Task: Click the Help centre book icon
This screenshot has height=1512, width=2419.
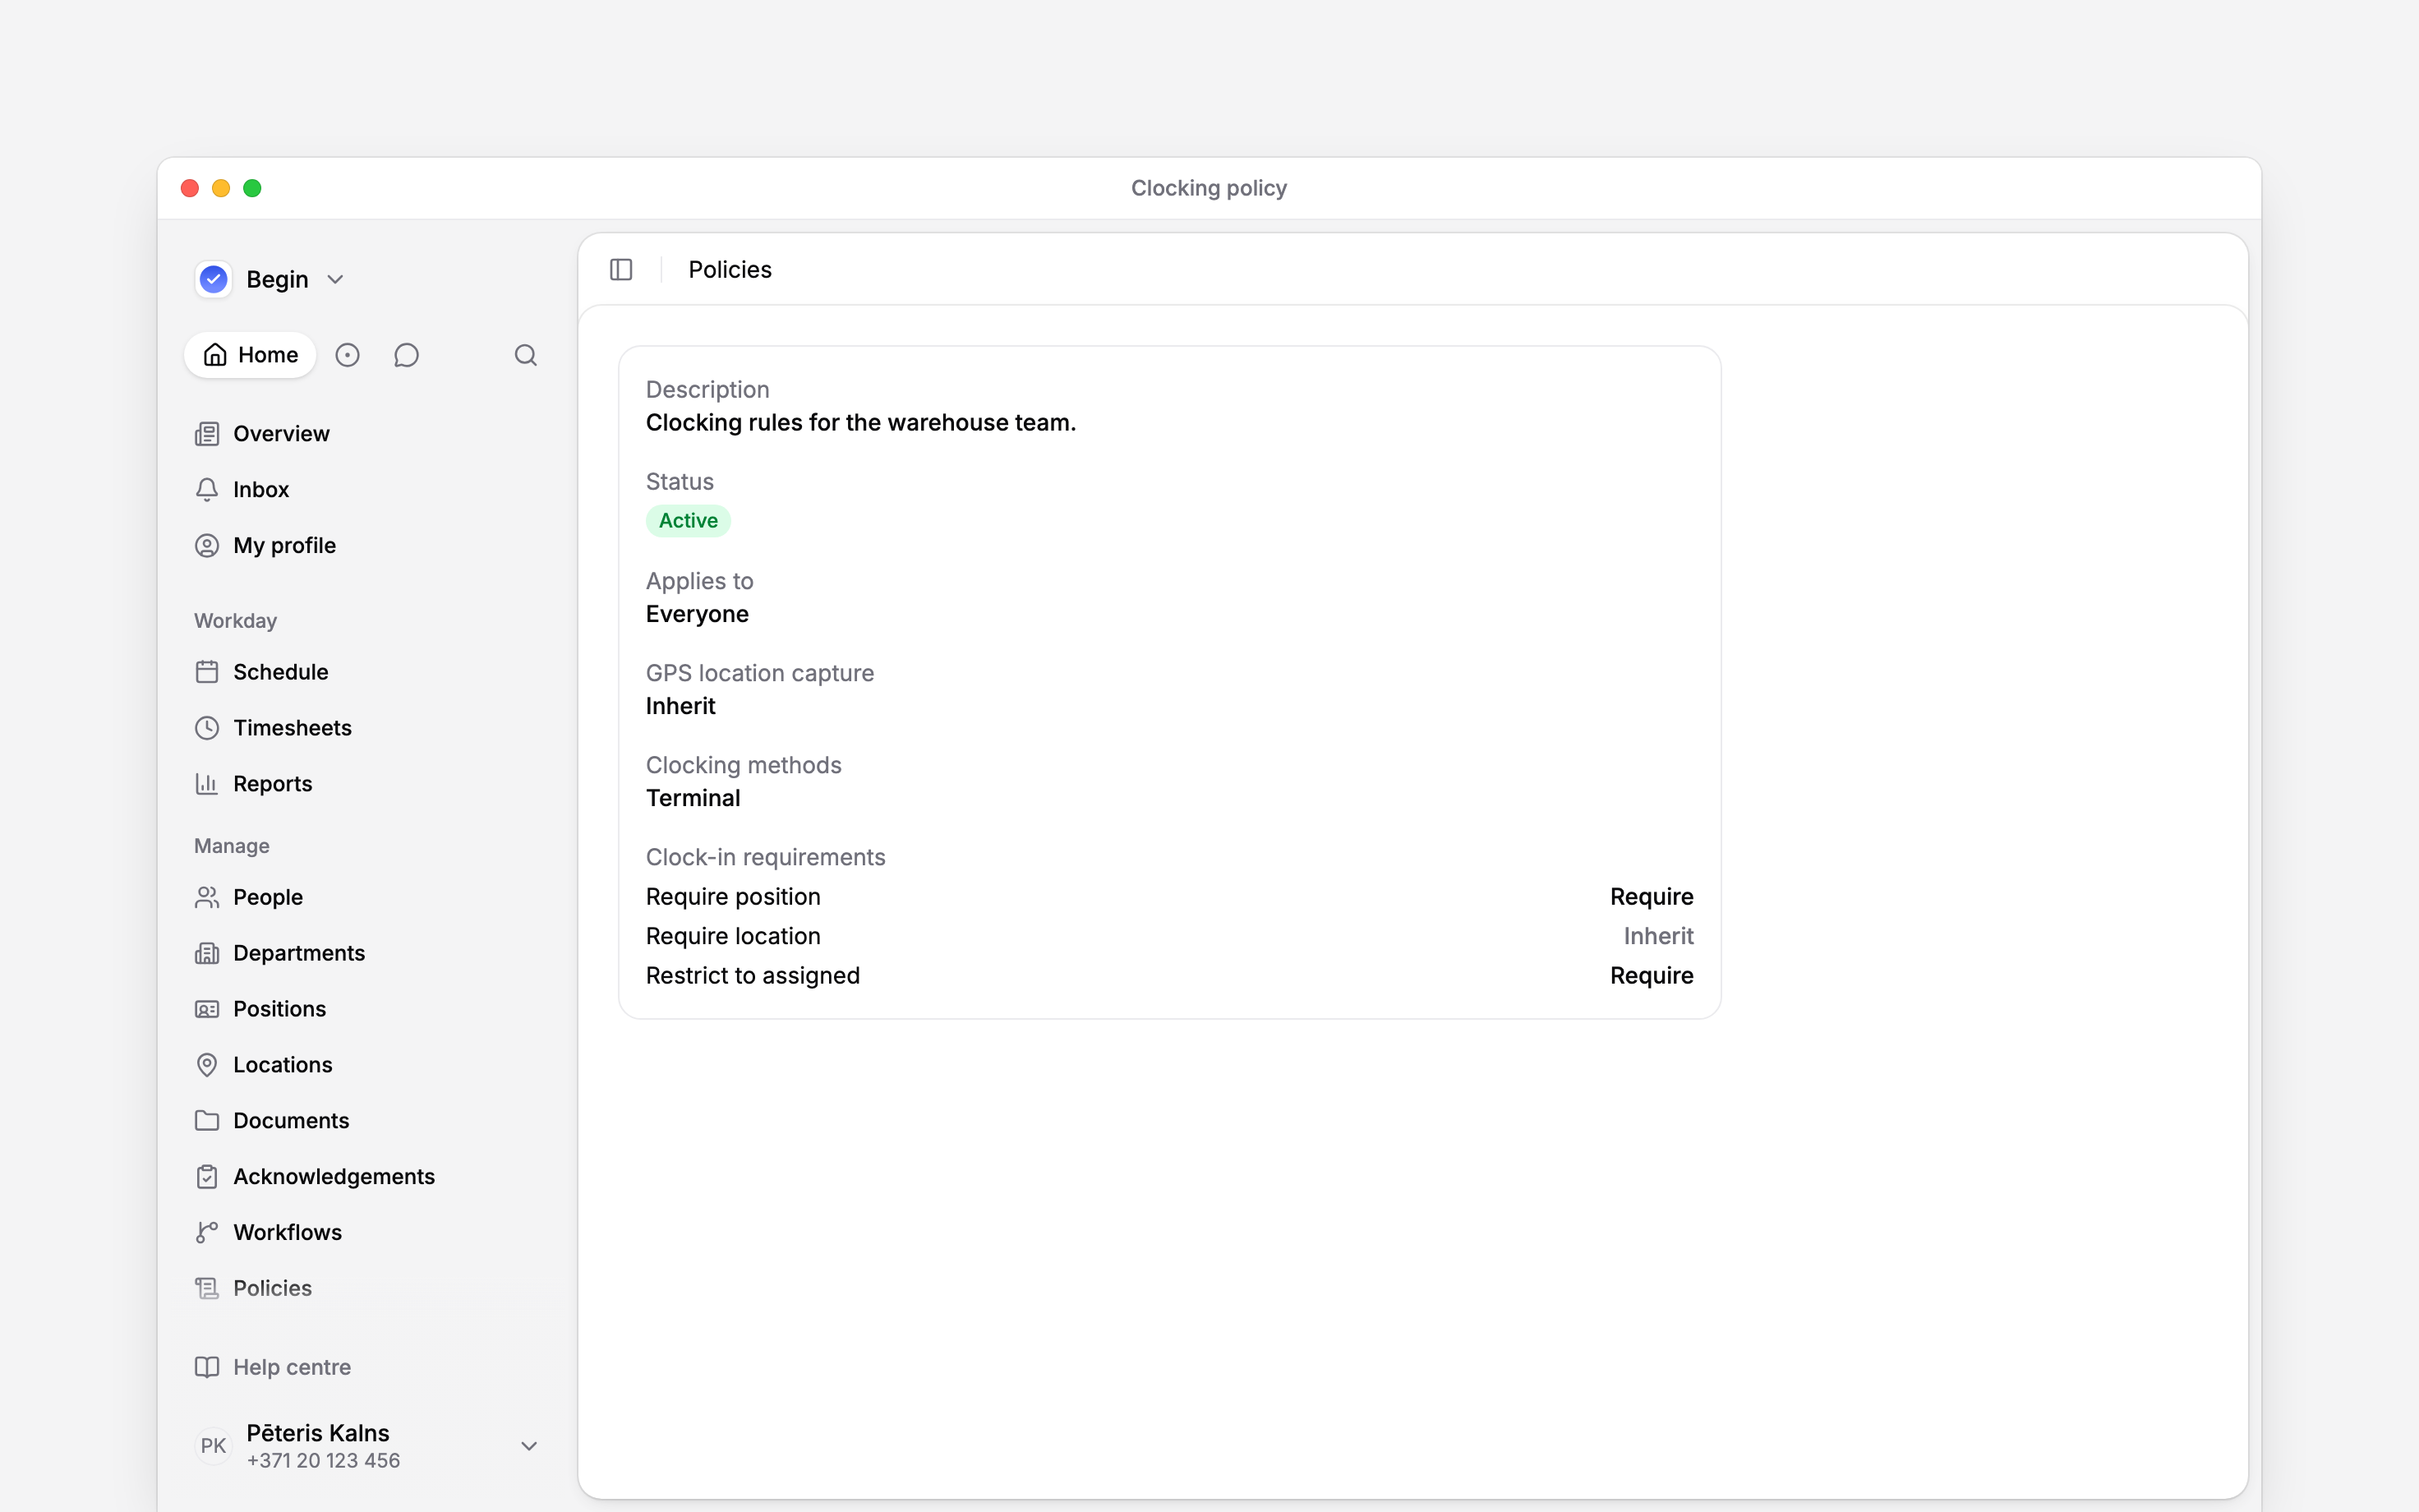Action: pos(207,1367)
